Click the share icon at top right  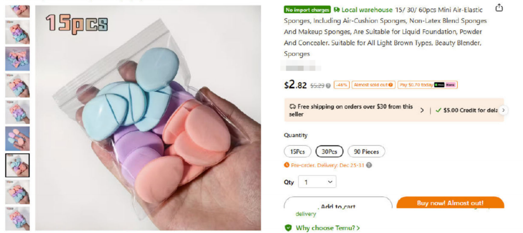point(499,7)
